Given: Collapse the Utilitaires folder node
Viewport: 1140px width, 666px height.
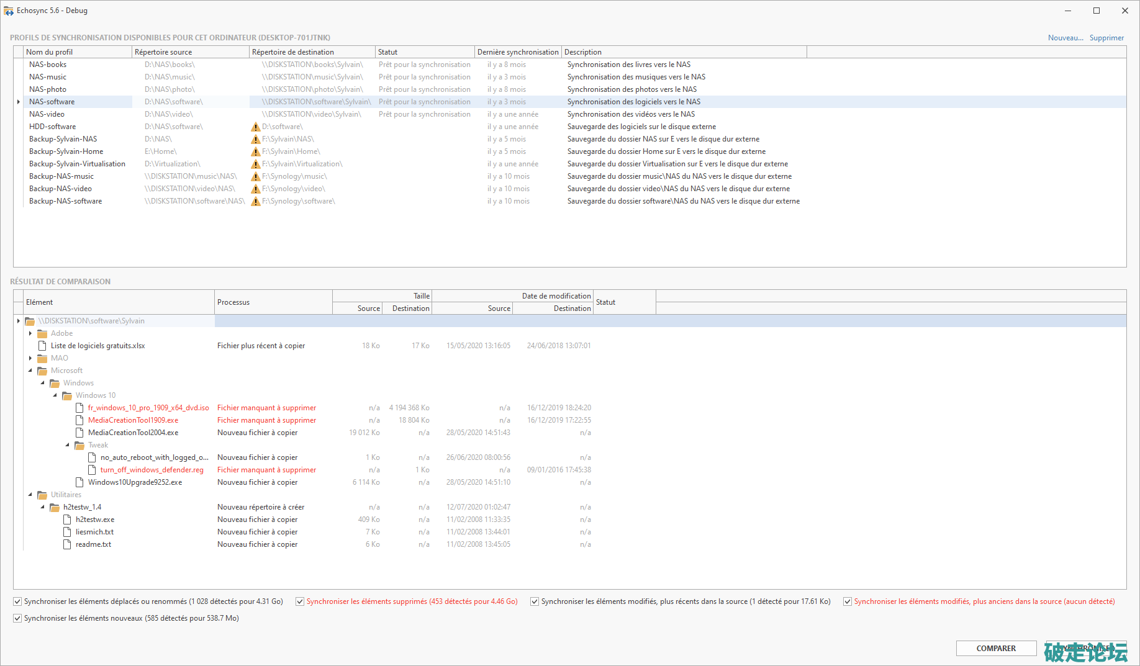Looking at the screenshot, I should (30, 495).
